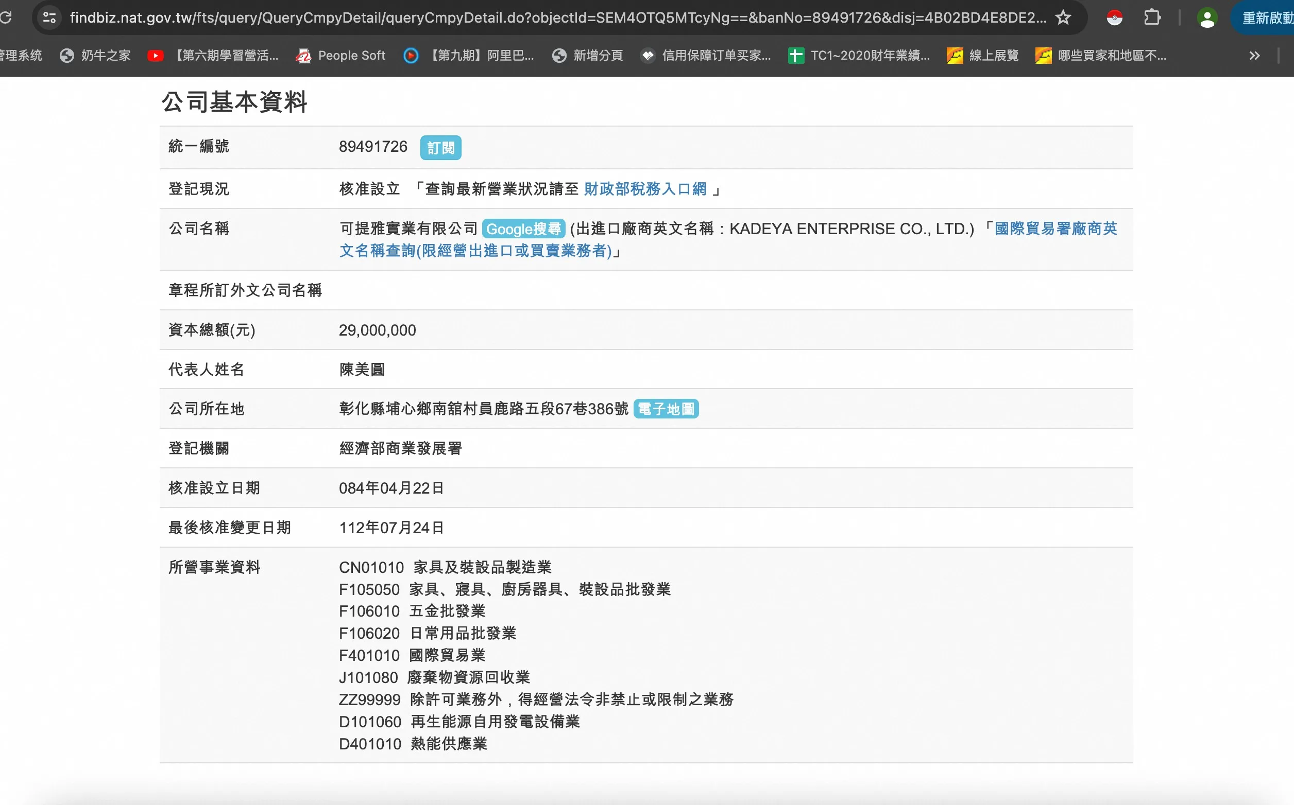Expand hidden bookmarks with double chevron

[x=1254, y=56]
